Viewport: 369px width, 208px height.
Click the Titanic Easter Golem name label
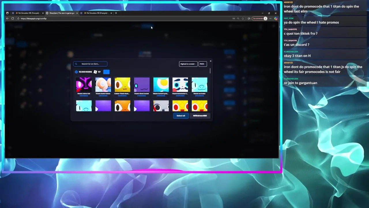103,94
